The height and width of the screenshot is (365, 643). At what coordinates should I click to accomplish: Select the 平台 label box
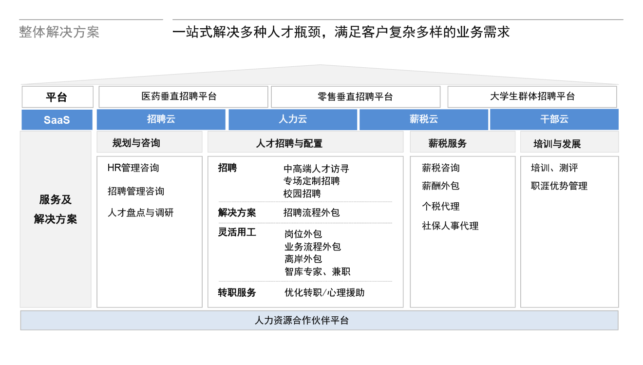click(x=57, y=97)
